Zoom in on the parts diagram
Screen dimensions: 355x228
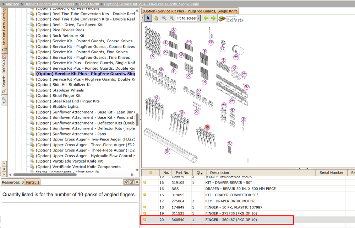[x=164, y=18]
